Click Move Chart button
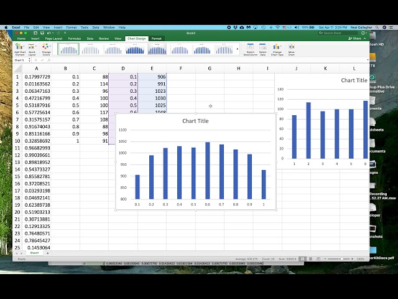The image size is (398, 299). (x=292, y=49)
